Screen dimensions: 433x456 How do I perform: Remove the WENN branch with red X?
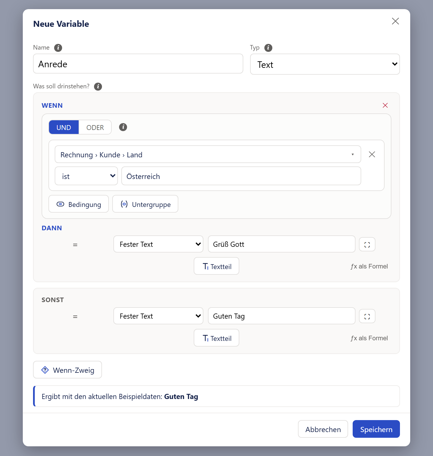coord(385,105)
